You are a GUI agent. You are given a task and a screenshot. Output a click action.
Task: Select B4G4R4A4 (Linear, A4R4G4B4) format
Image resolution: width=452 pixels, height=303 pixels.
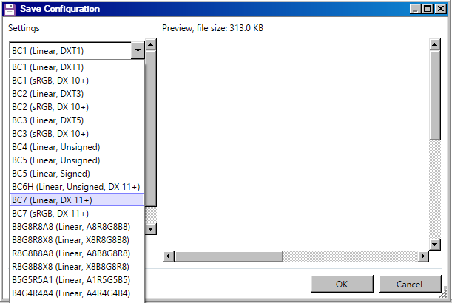[77, 293]
